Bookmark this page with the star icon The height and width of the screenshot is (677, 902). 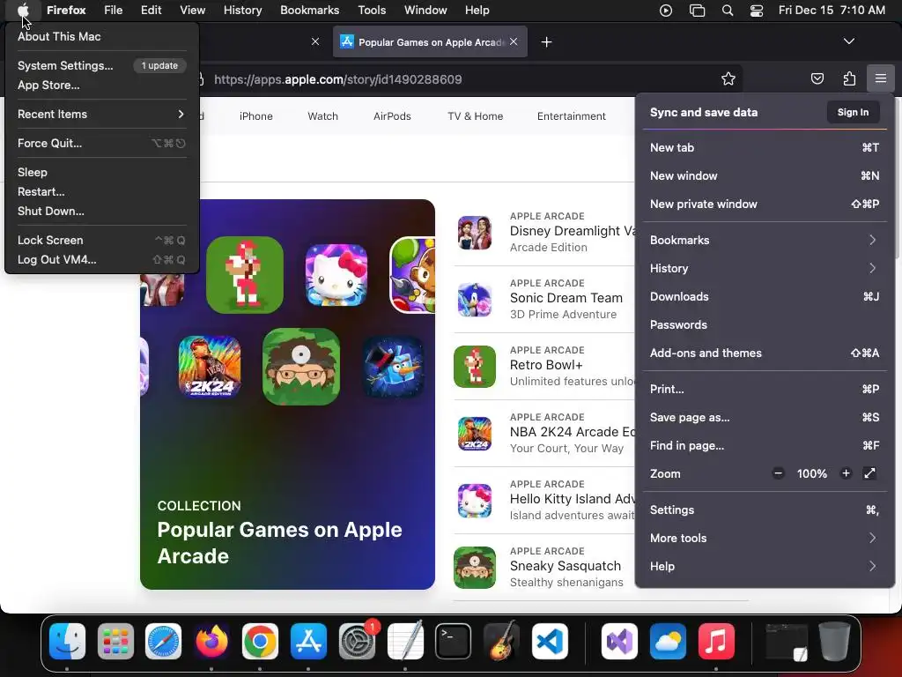pos(728,78)
